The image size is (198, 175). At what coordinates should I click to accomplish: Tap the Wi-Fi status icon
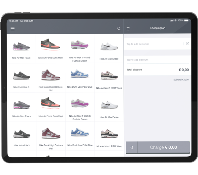[x=176, y=20]
